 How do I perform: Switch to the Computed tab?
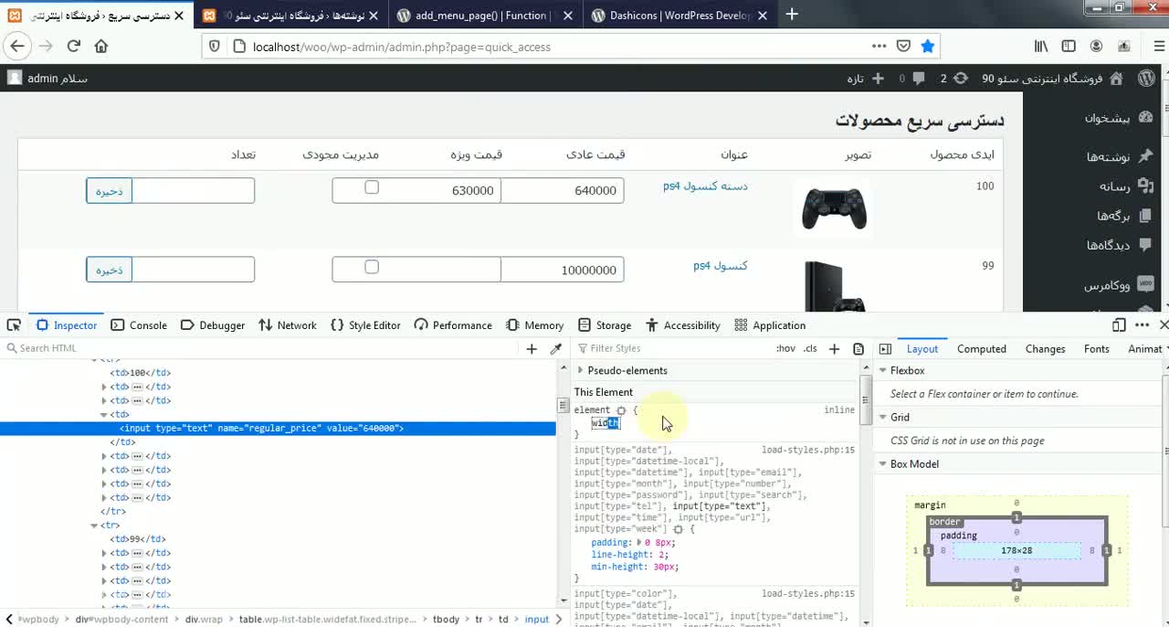click(981, 348)
